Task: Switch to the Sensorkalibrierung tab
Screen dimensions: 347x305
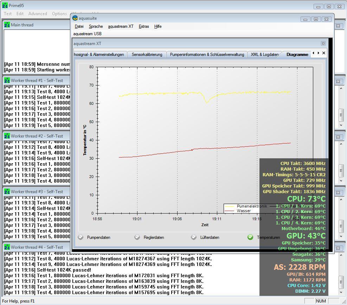Action: 147,55
